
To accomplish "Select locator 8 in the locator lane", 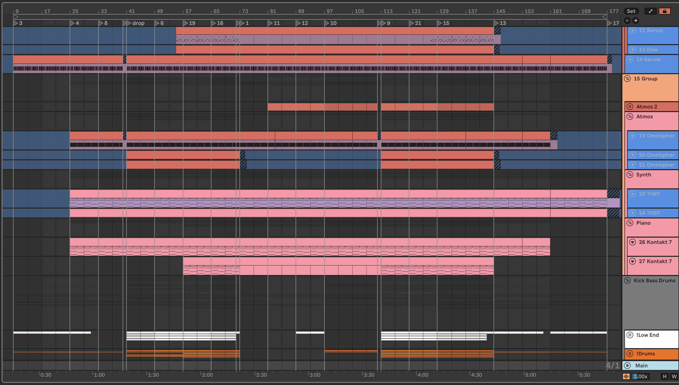I will point(103,23).
